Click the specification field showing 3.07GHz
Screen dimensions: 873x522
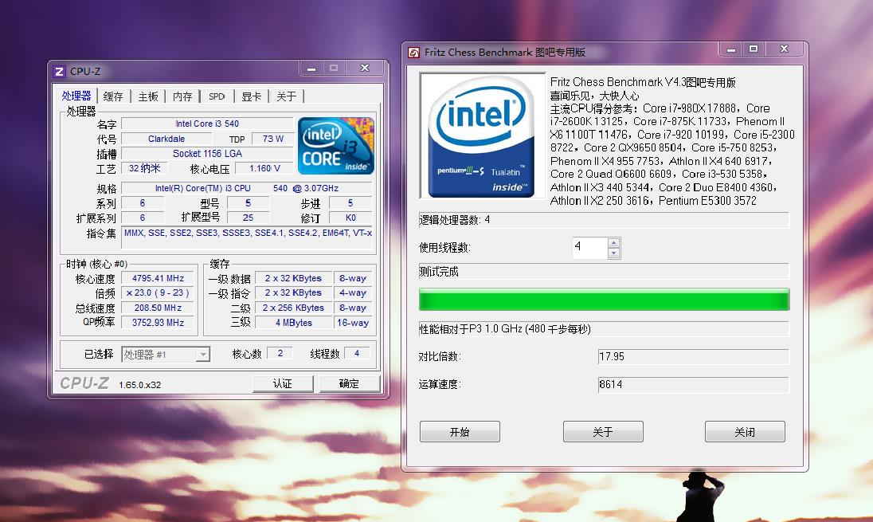click(x=247, y=188)
